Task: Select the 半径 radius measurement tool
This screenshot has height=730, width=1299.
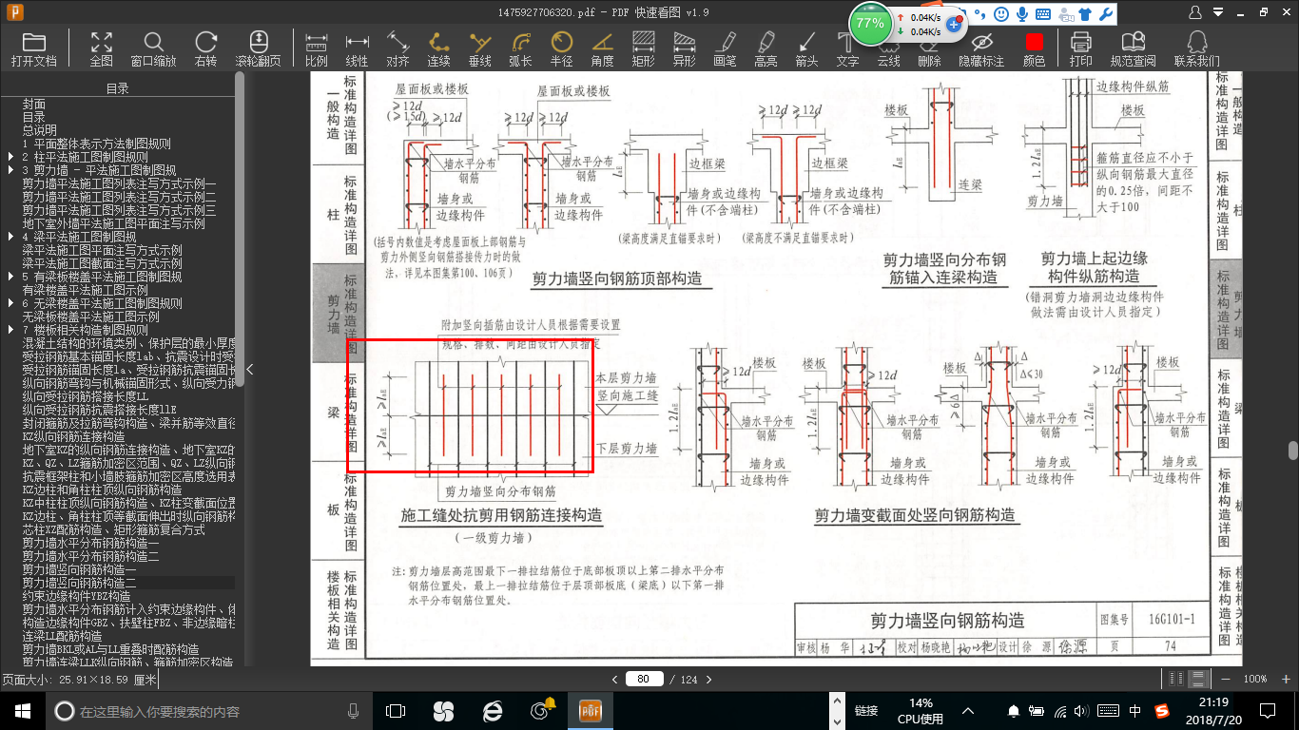Action: coord(562,48)
